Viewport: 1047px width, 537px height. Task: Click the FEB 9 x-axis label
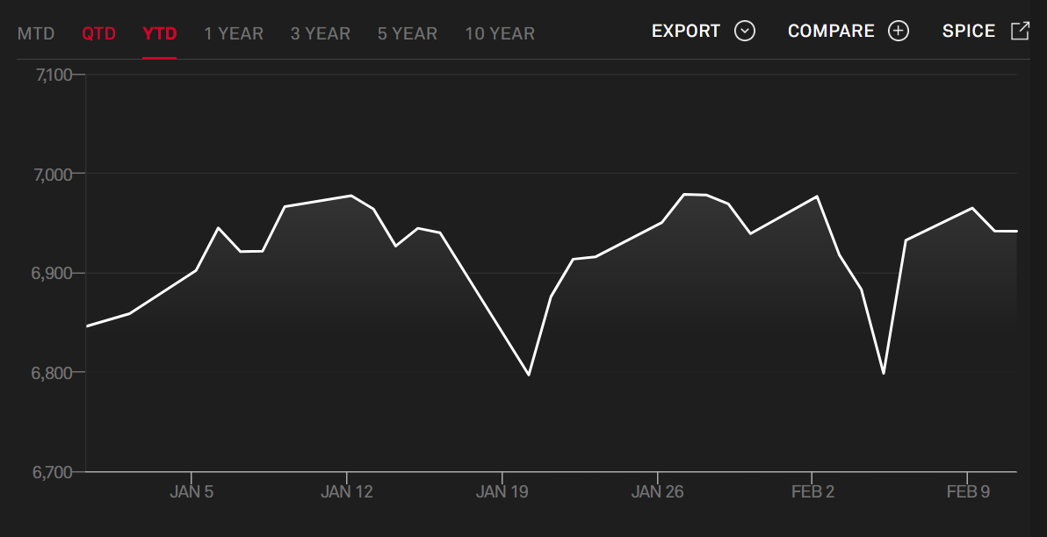click(x=968, y=491)
